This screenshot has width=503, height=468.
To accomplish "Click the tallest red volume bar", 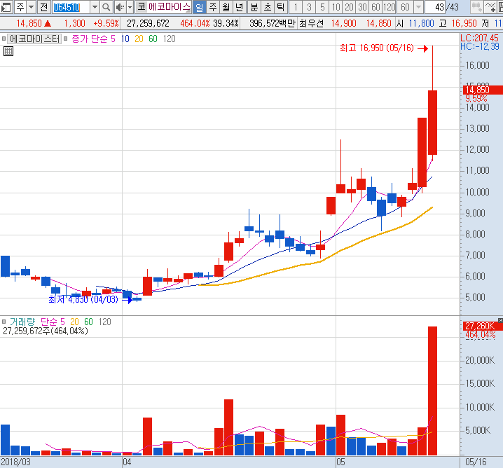I will click(432, 391).
